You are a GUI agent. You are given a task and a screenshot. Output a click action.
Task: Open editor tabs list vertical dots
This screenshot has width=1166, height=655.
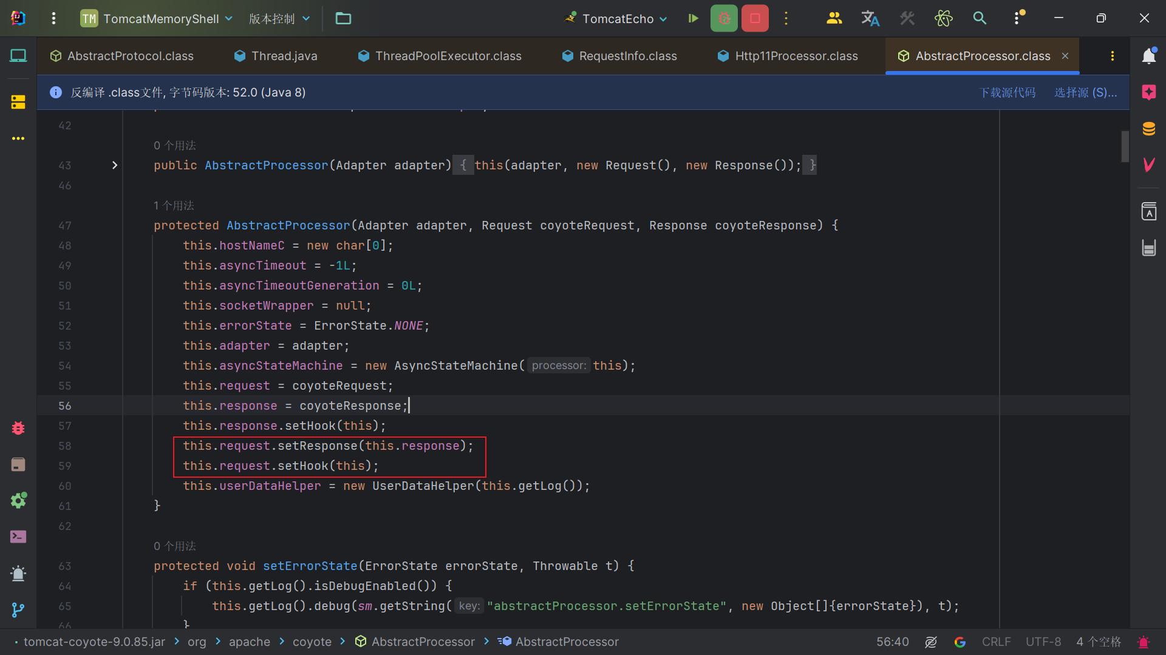click(x=1112, y=56)
